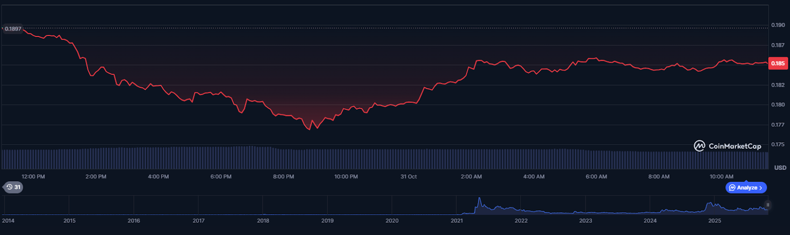Click the 2014 label on the year timeline
The width and height of the screenshot is (790, 235).
tap(8, 221)
